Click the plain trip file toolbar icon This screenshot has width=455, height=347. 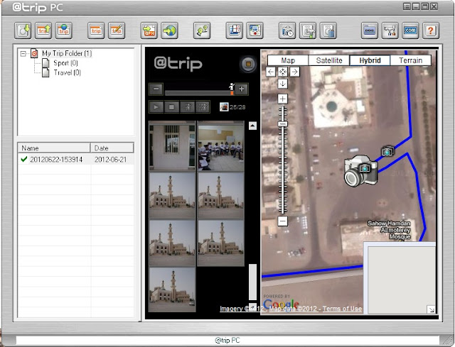click(x=96, y=31)
